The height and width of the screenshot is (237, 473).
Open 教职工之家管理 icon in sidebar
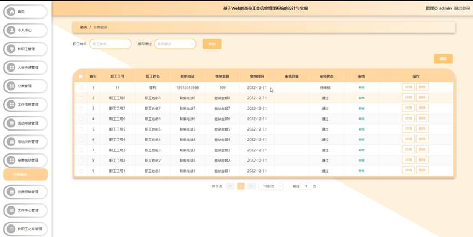click(x=11, y=229)
